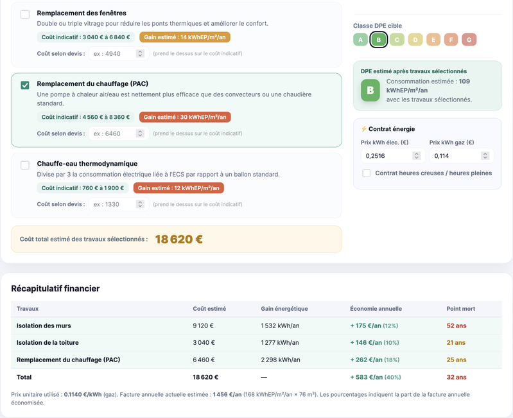Click the currently selected class B target button
Viewport: 513px width, 418px height.
(x=379, y=40)
